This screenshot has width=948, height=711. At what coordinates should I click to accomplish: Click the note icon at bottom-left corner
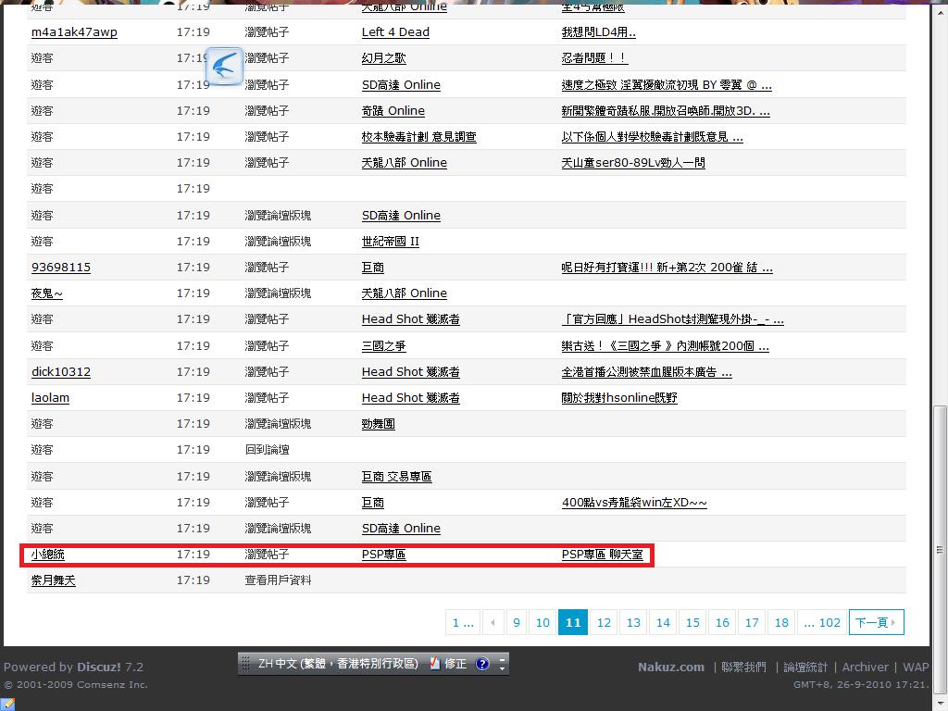point(7,704)
